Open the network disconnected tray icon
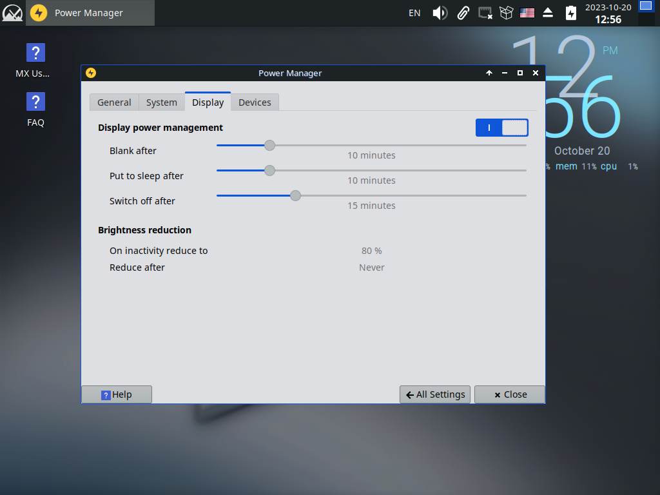The height and width of the screenshot is (495, 660). (x=485, y=13)
